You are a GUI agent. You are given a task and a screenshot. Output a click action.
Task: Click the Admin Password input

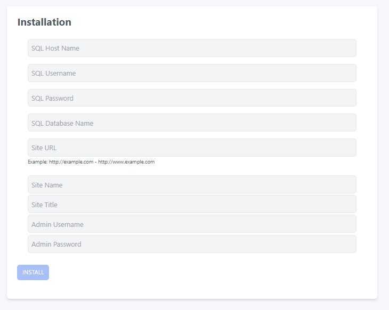[192, 244]
